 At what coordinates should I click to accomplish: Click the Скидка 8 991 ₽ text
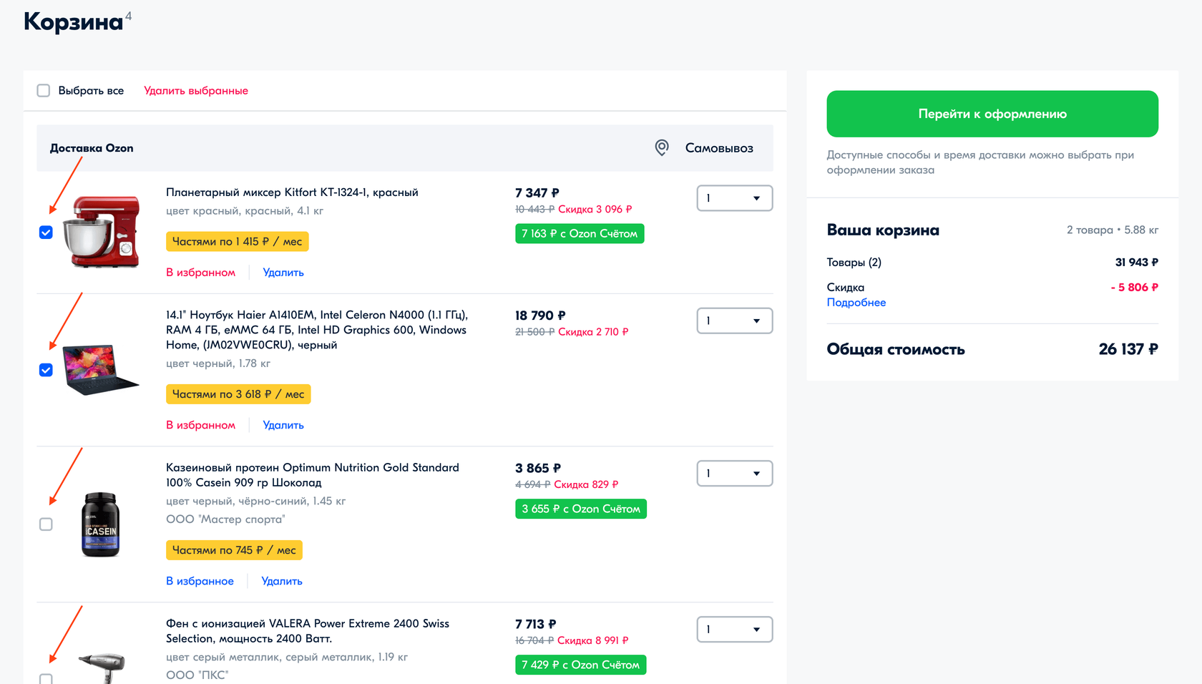[x=593, y=641]
